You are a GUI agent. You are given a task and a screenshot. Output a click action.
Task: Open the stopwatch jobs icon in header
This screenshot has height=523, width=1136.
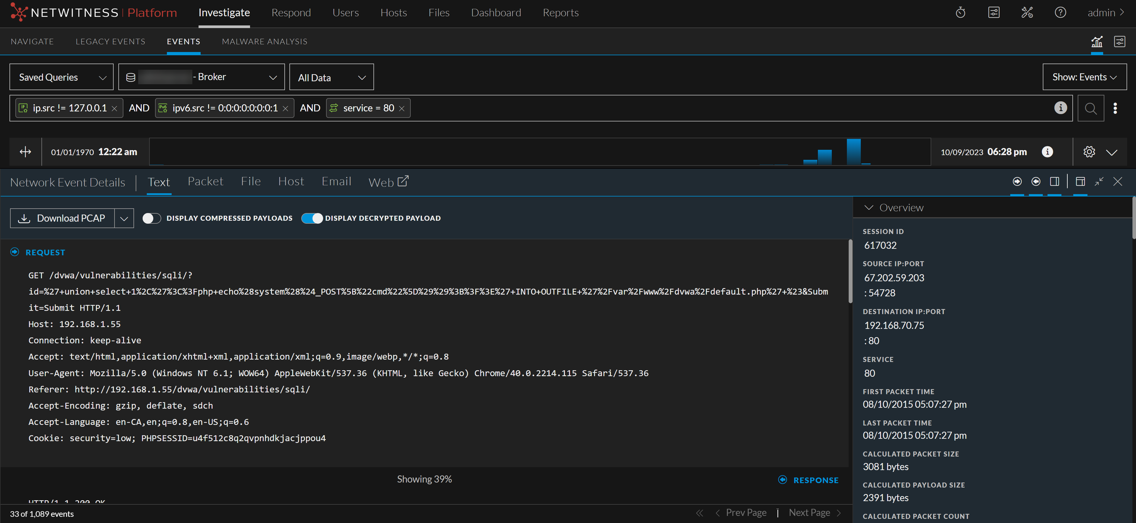pyautogui.click(x=960, y=13)
